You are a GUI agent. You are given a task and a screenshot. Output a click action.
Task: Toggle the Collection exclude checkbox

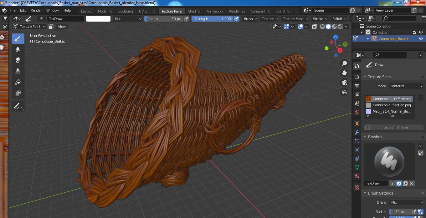click(414, 32)
